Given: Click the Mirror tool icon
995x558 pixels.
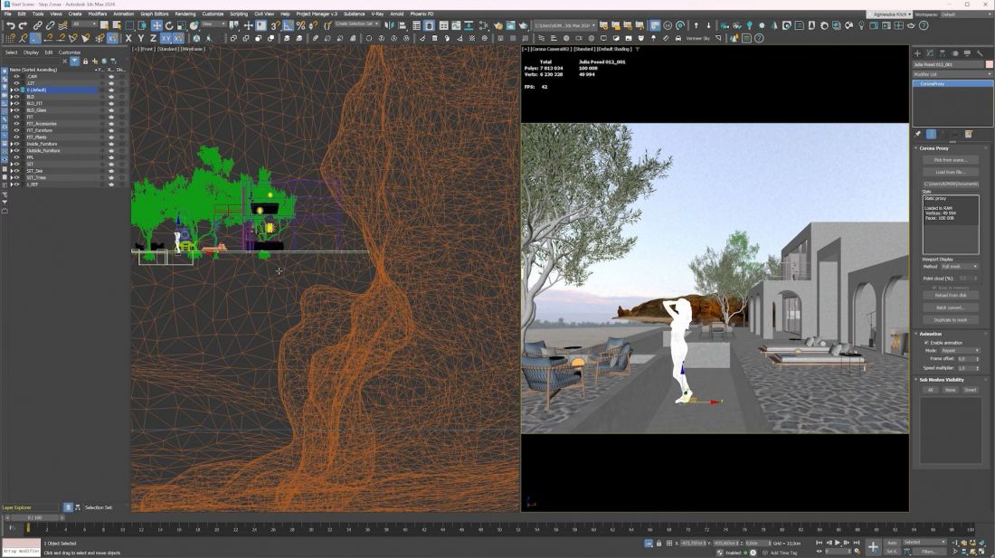Looking at the screenshot, I should coord(390,25).
